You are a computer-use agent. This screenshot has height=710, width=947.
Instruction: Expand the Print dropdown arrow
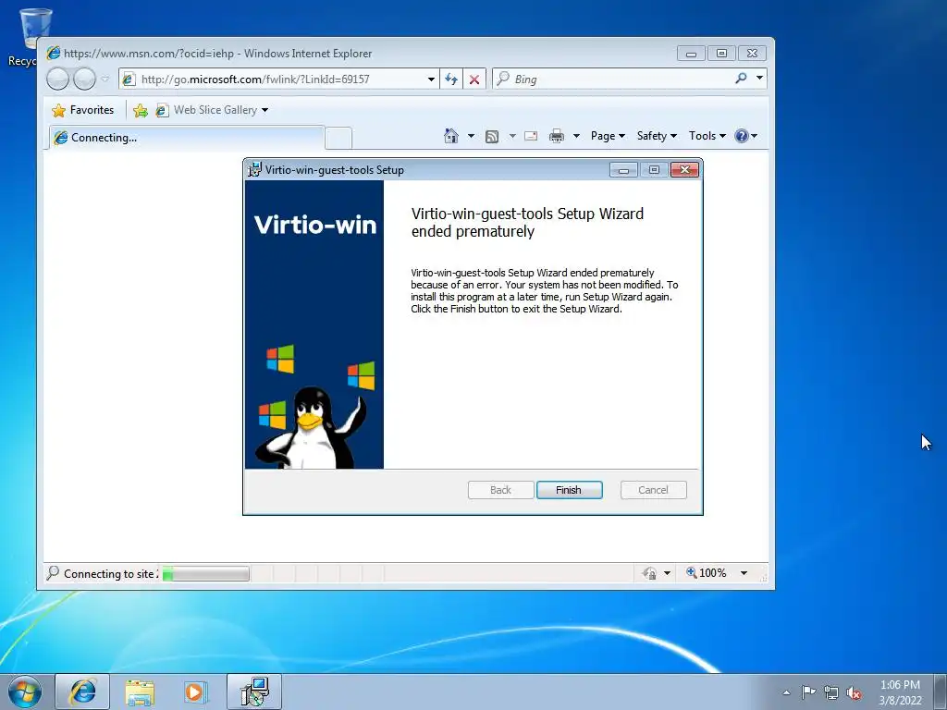[x=576, y=136]
